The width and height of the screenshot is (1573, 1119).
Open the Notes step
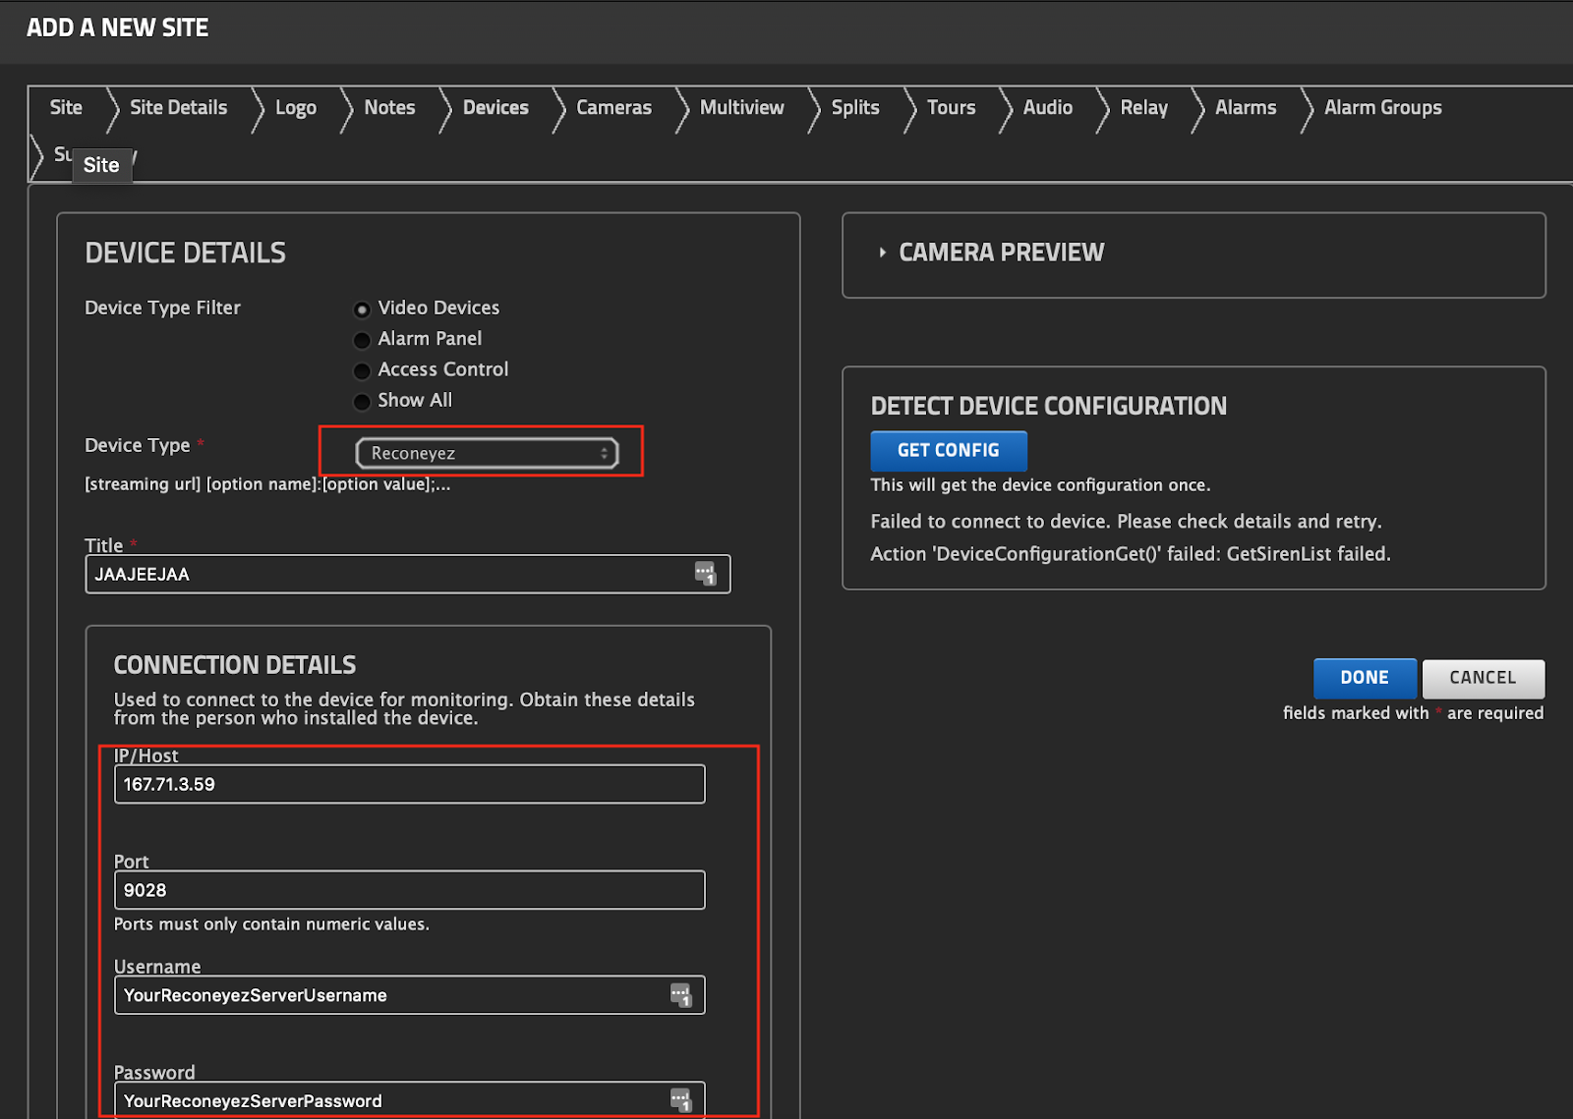point(389,107)
